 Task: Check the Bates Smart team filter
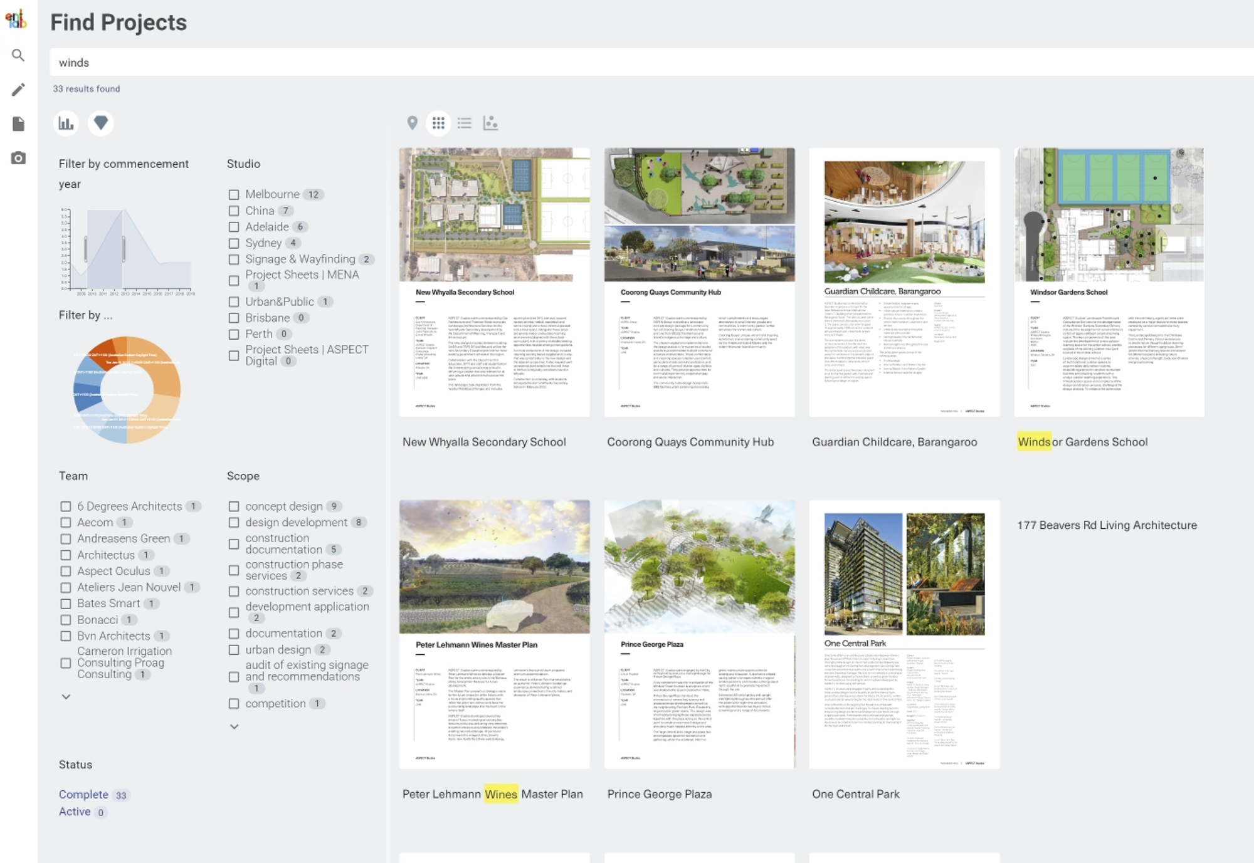click(x=66, y=604)
